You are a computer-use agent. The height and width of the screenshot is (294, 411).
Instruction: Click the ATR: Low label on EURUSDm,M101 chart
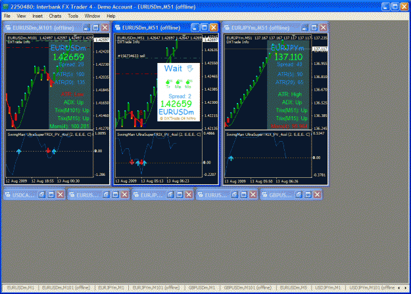click(x=72, y=94)
